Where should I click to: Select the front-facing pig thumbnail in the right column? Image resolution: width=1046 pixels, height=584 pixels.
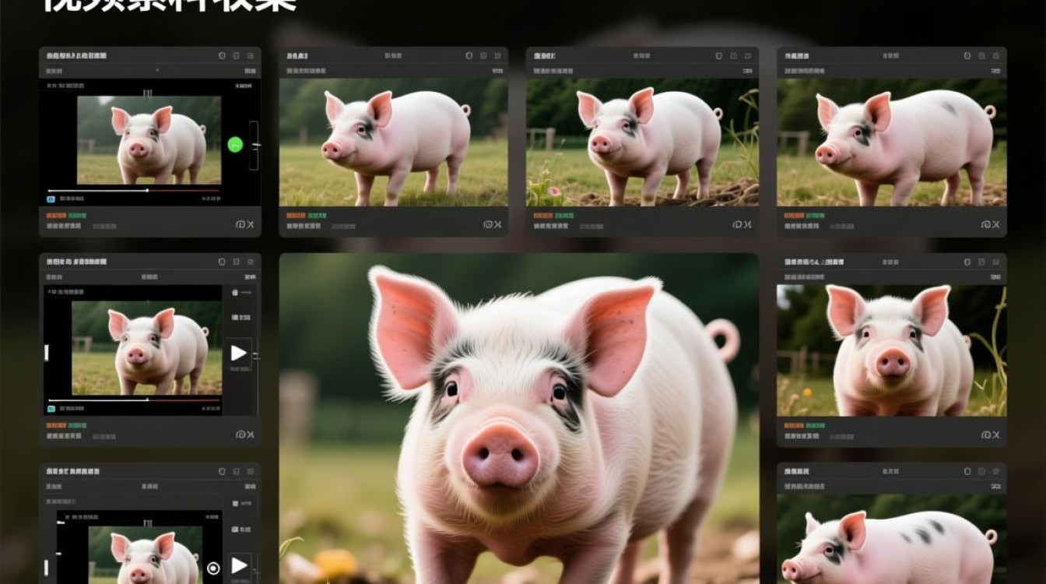pos(892,350)
